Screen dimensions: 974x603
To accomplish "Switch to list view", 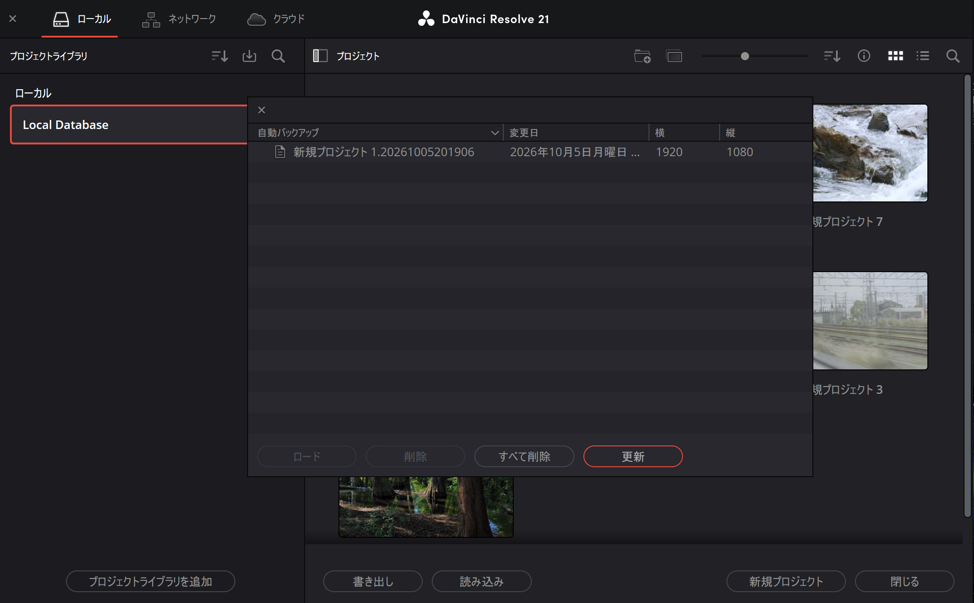I will (x=922, y=56).
